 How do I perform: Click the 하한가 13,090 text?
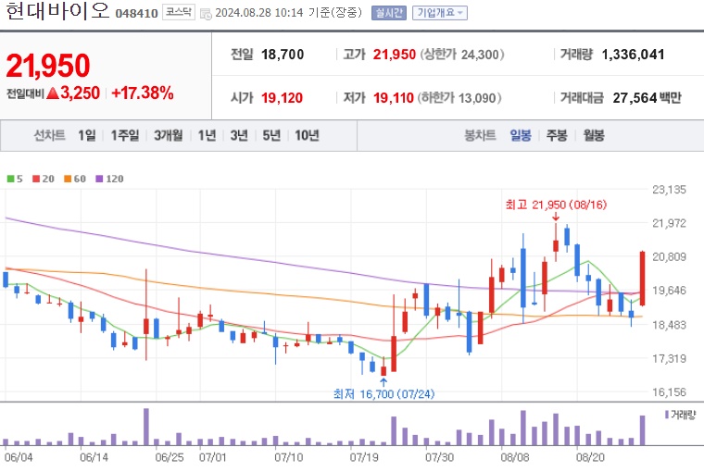tap(459, 98)
